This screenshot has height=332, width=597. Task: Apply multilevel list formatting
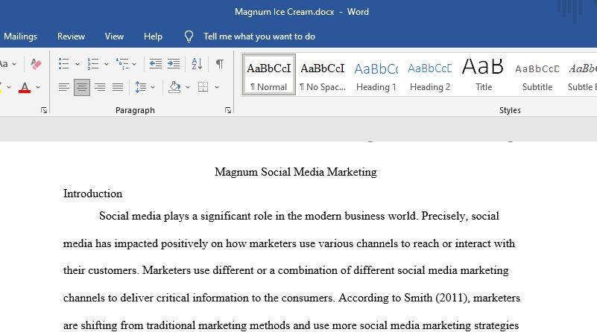pos(122,64)
